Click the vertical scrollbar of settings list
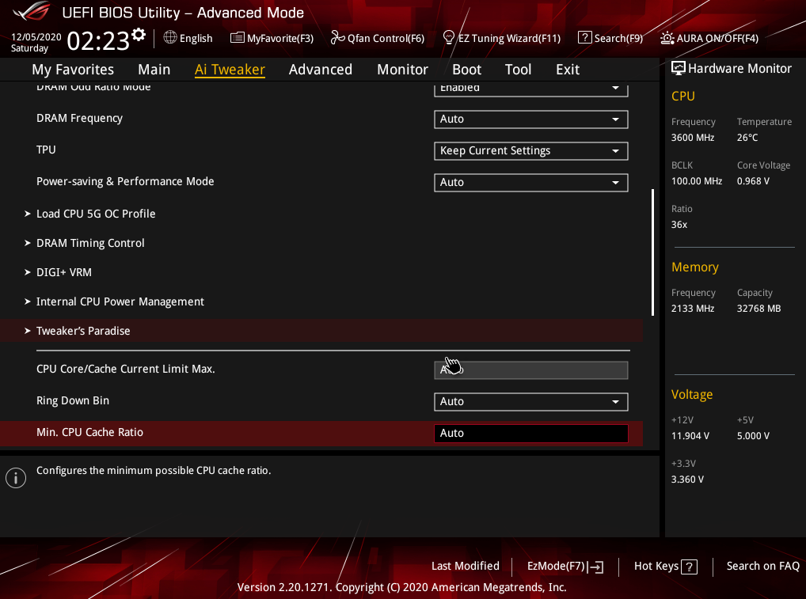Viewport: 806px width, 599px height. click(653, 252)
